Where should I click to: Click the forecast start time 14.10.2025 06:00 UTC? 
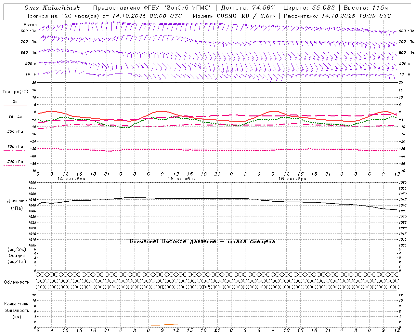point(147,16)
